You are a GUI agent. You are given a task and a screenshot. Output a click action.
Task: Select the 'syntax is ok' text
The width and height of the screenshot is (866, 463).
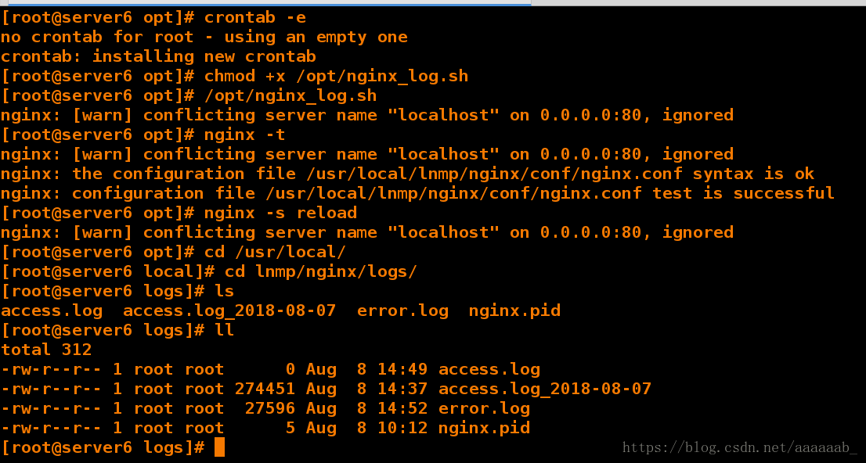tap(753, 174)
